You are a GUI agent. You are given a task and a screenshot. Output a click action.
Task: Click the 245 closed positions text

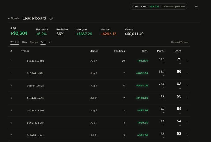tap(173, 6)
